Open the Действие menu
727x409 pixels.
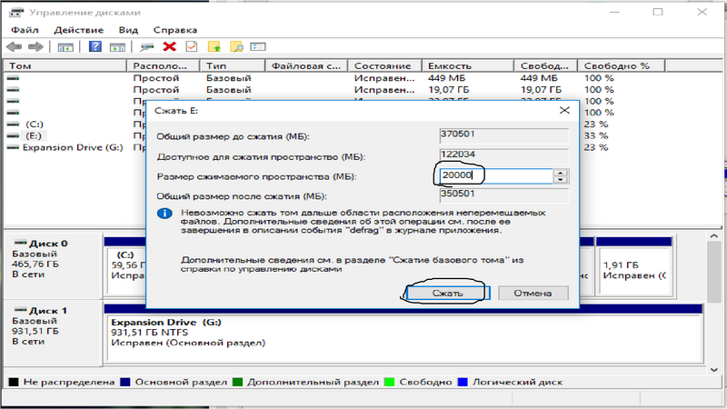[x=78, y=30]
